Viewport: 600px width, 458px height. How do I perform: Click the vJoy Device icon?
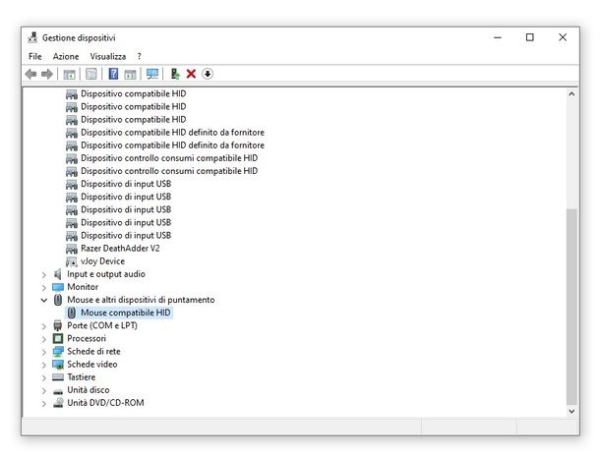pyautogui.click(x=72, y=261)
